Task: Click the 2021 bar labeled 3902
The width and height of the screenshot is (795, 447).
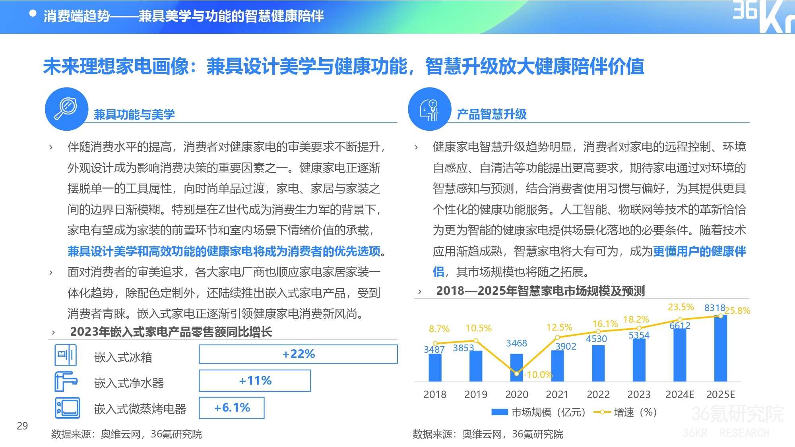Action: point(557,366)
